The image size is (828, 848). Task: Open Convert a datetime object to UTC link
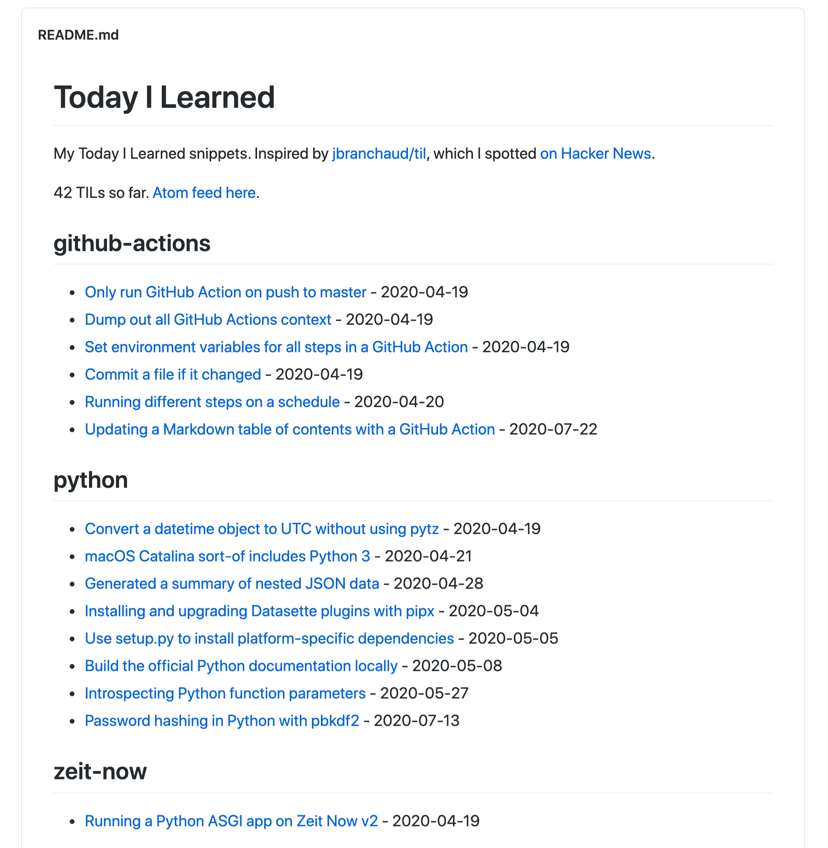pyautogui.click(x=262, y=529)
